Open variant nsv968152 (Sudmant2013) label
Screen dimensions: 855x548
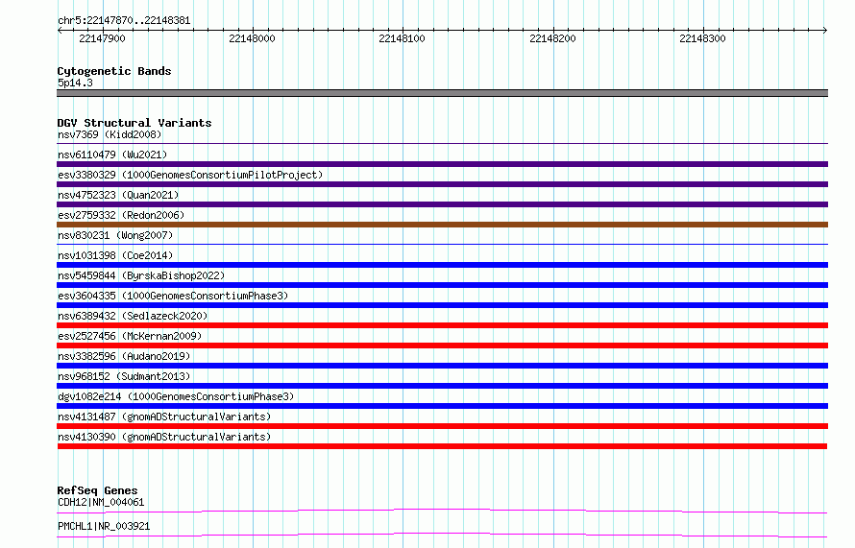coord(124,376)
